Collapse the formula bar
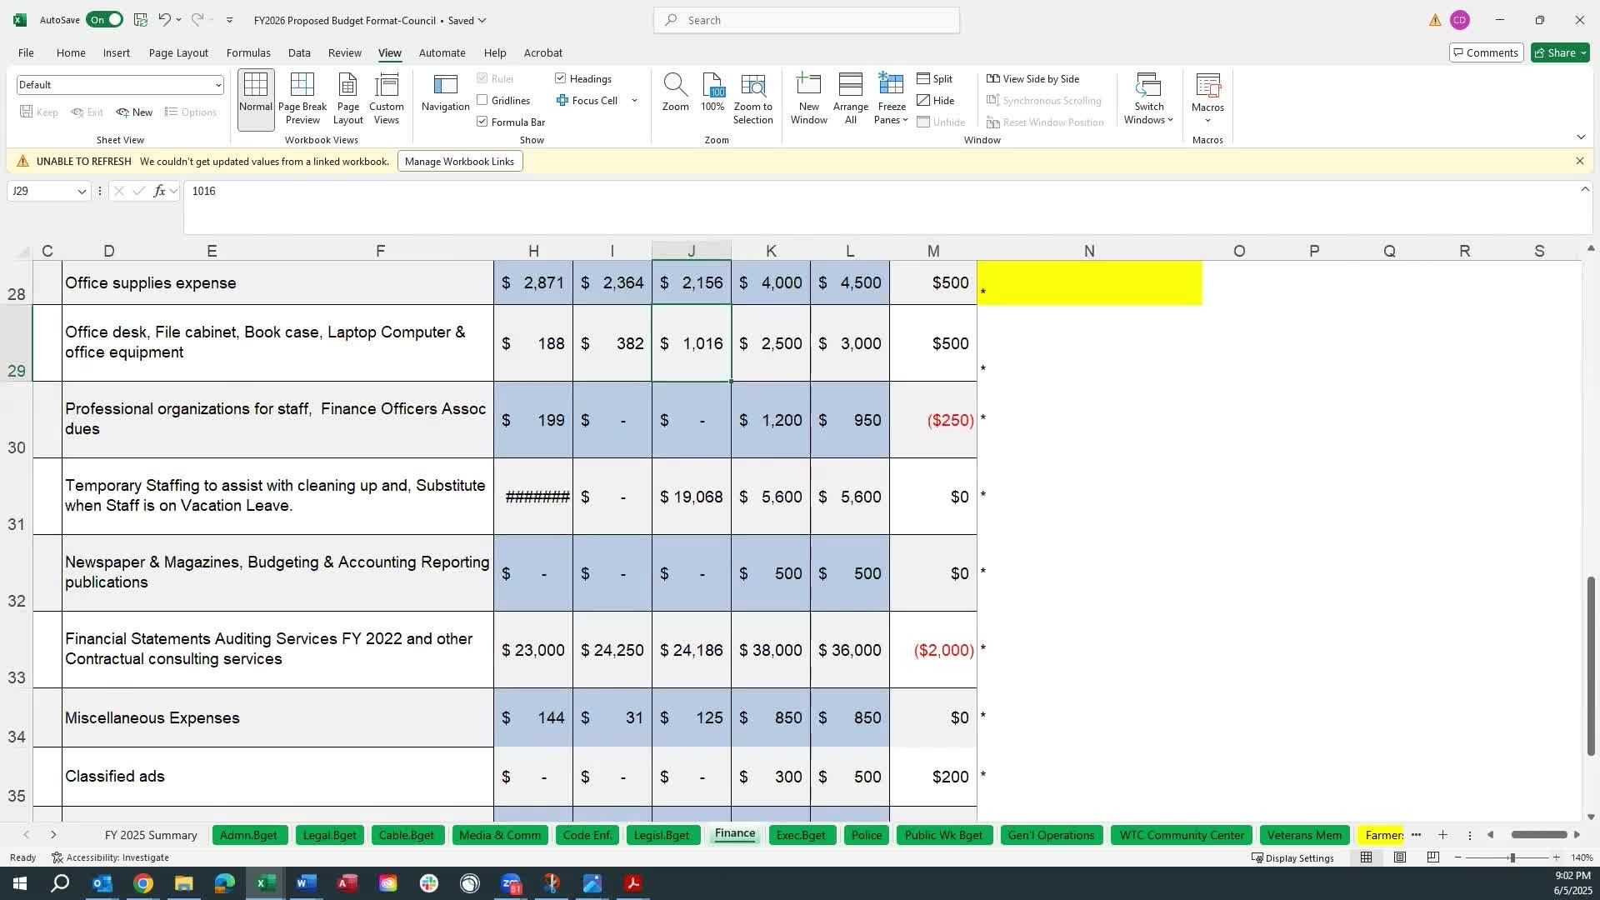The width and height of the screenshot is (1600, 900). (1584, 190)
